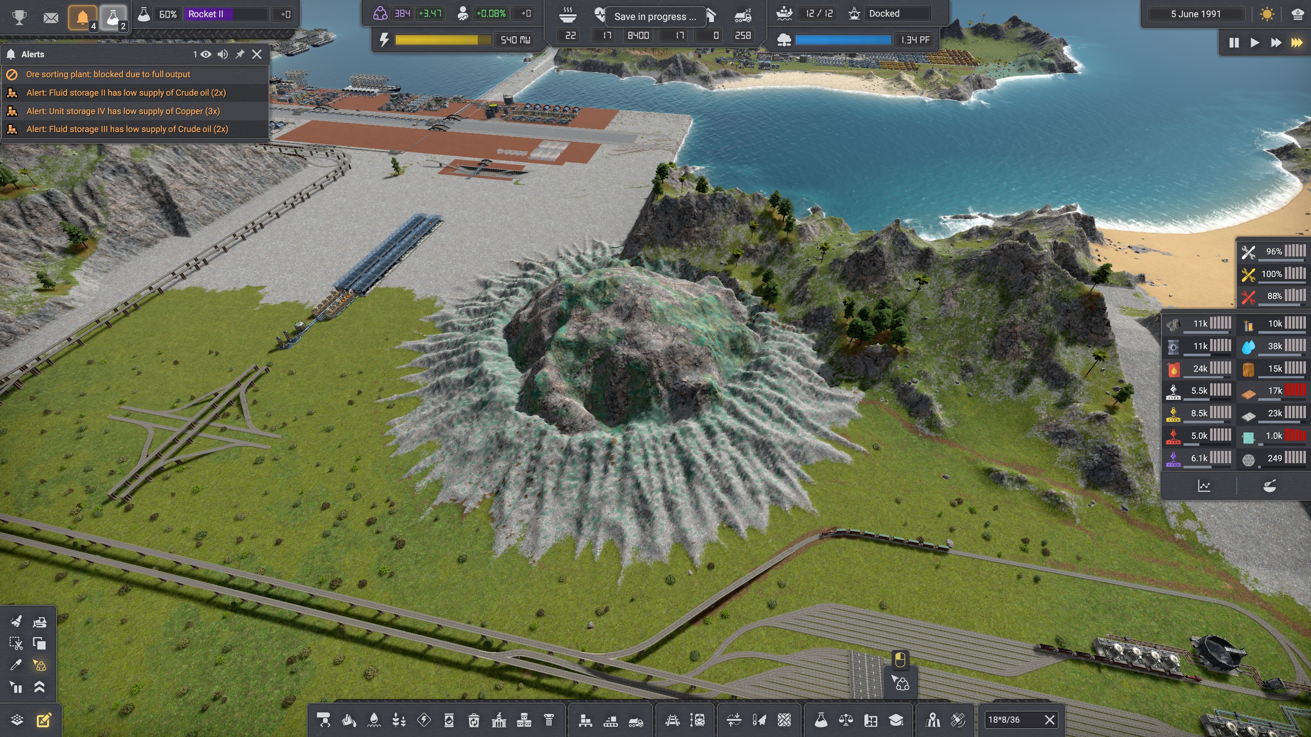Select the pause entities tool

coord(16,687)
